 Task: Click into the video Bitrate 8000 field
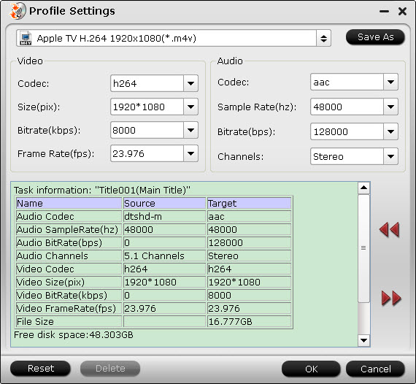(x=147, y=130)
